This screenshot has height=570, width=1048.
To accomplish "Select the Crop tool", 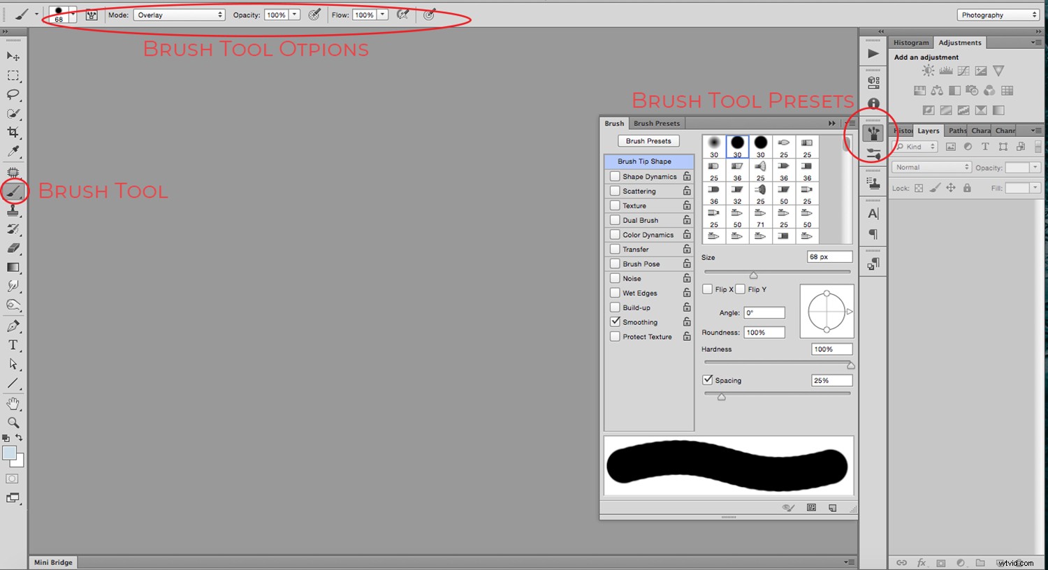I will tap(14, 133).
